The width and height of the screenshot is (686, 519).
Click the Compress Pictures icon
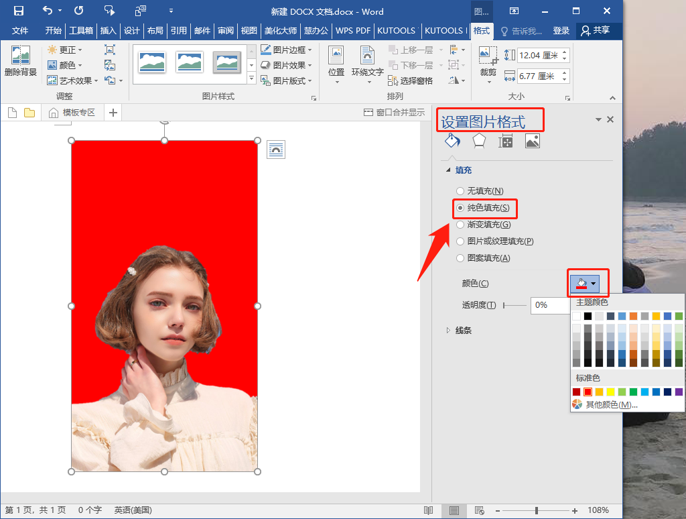click(x=110, y=50)
